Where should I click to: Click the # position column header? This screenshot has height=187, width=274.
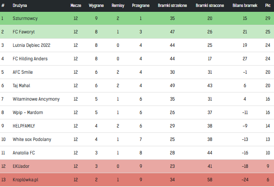(3, 5)
